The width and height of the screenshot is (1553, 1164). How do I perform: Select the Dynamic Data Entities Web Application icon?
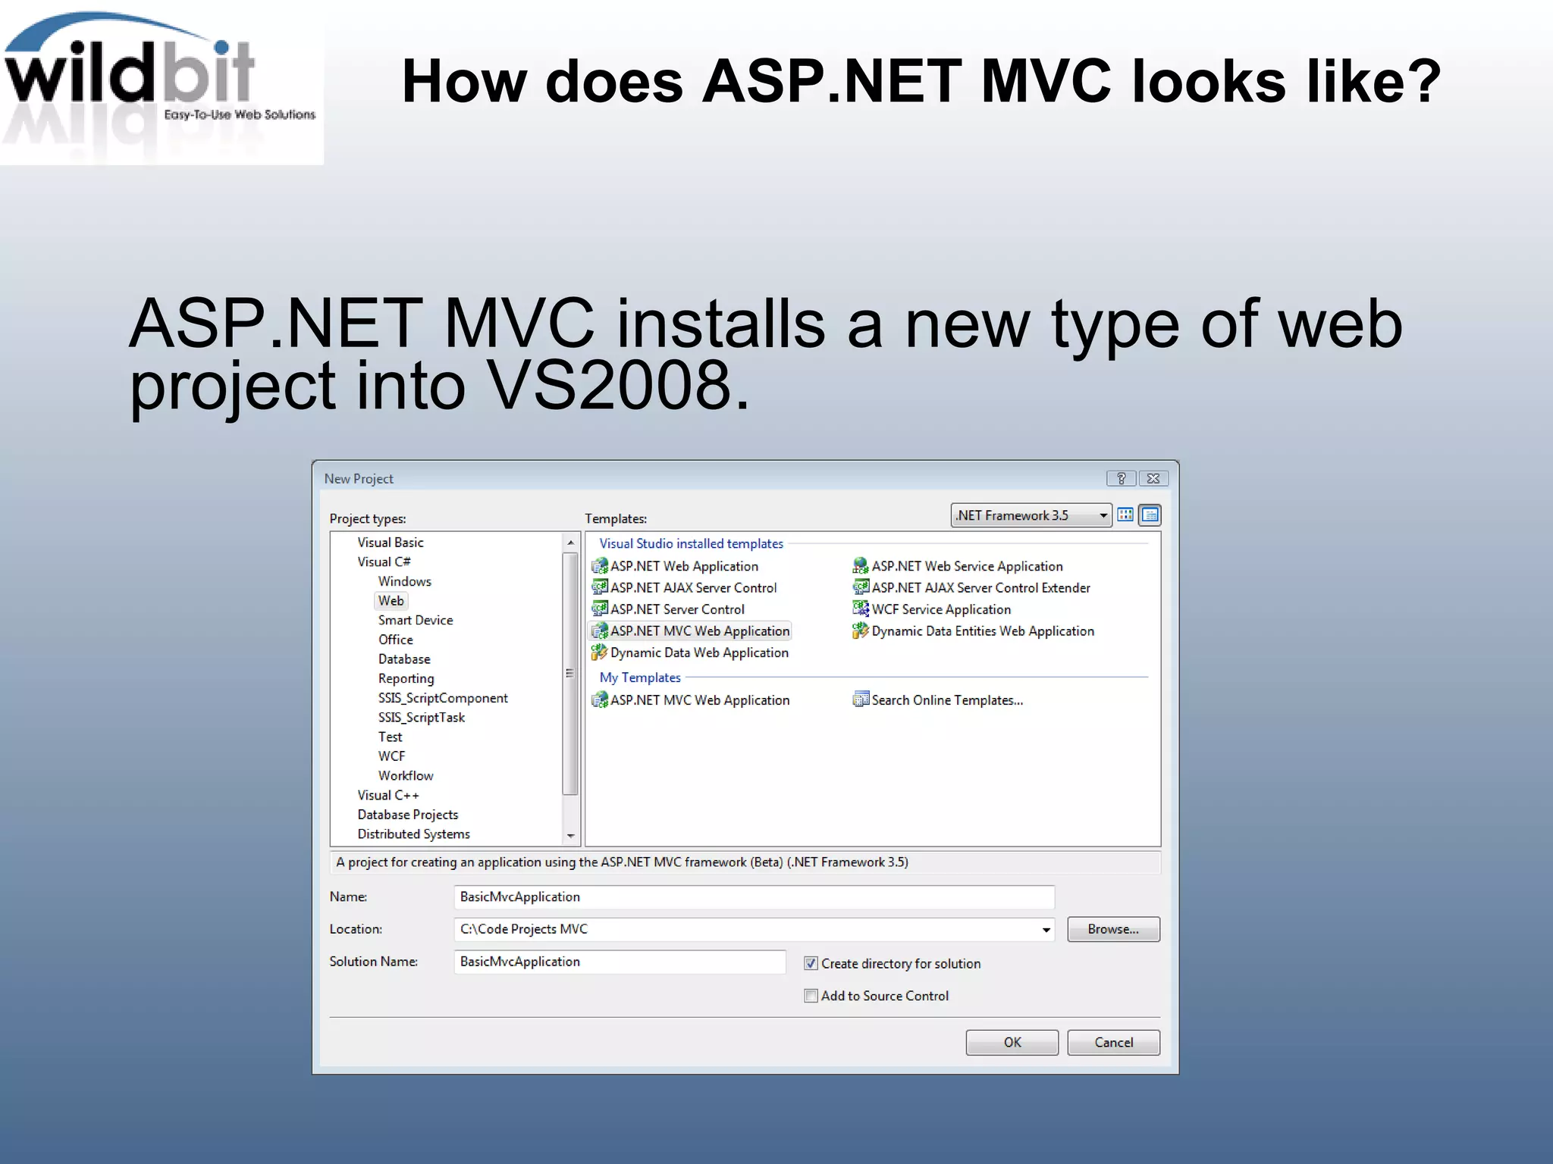(x=860, y=630)
